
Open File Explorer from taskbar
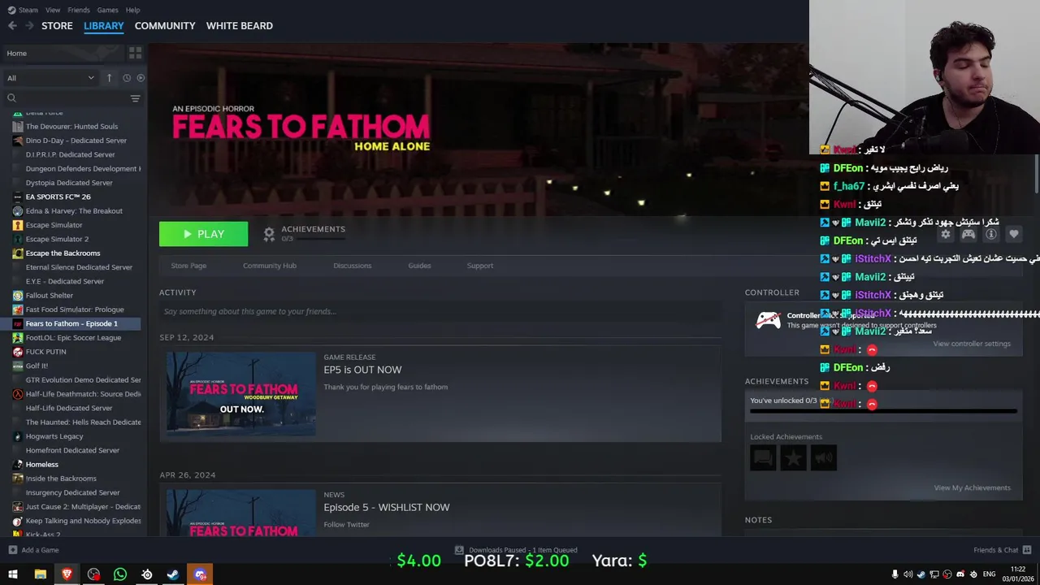(40, 574)
